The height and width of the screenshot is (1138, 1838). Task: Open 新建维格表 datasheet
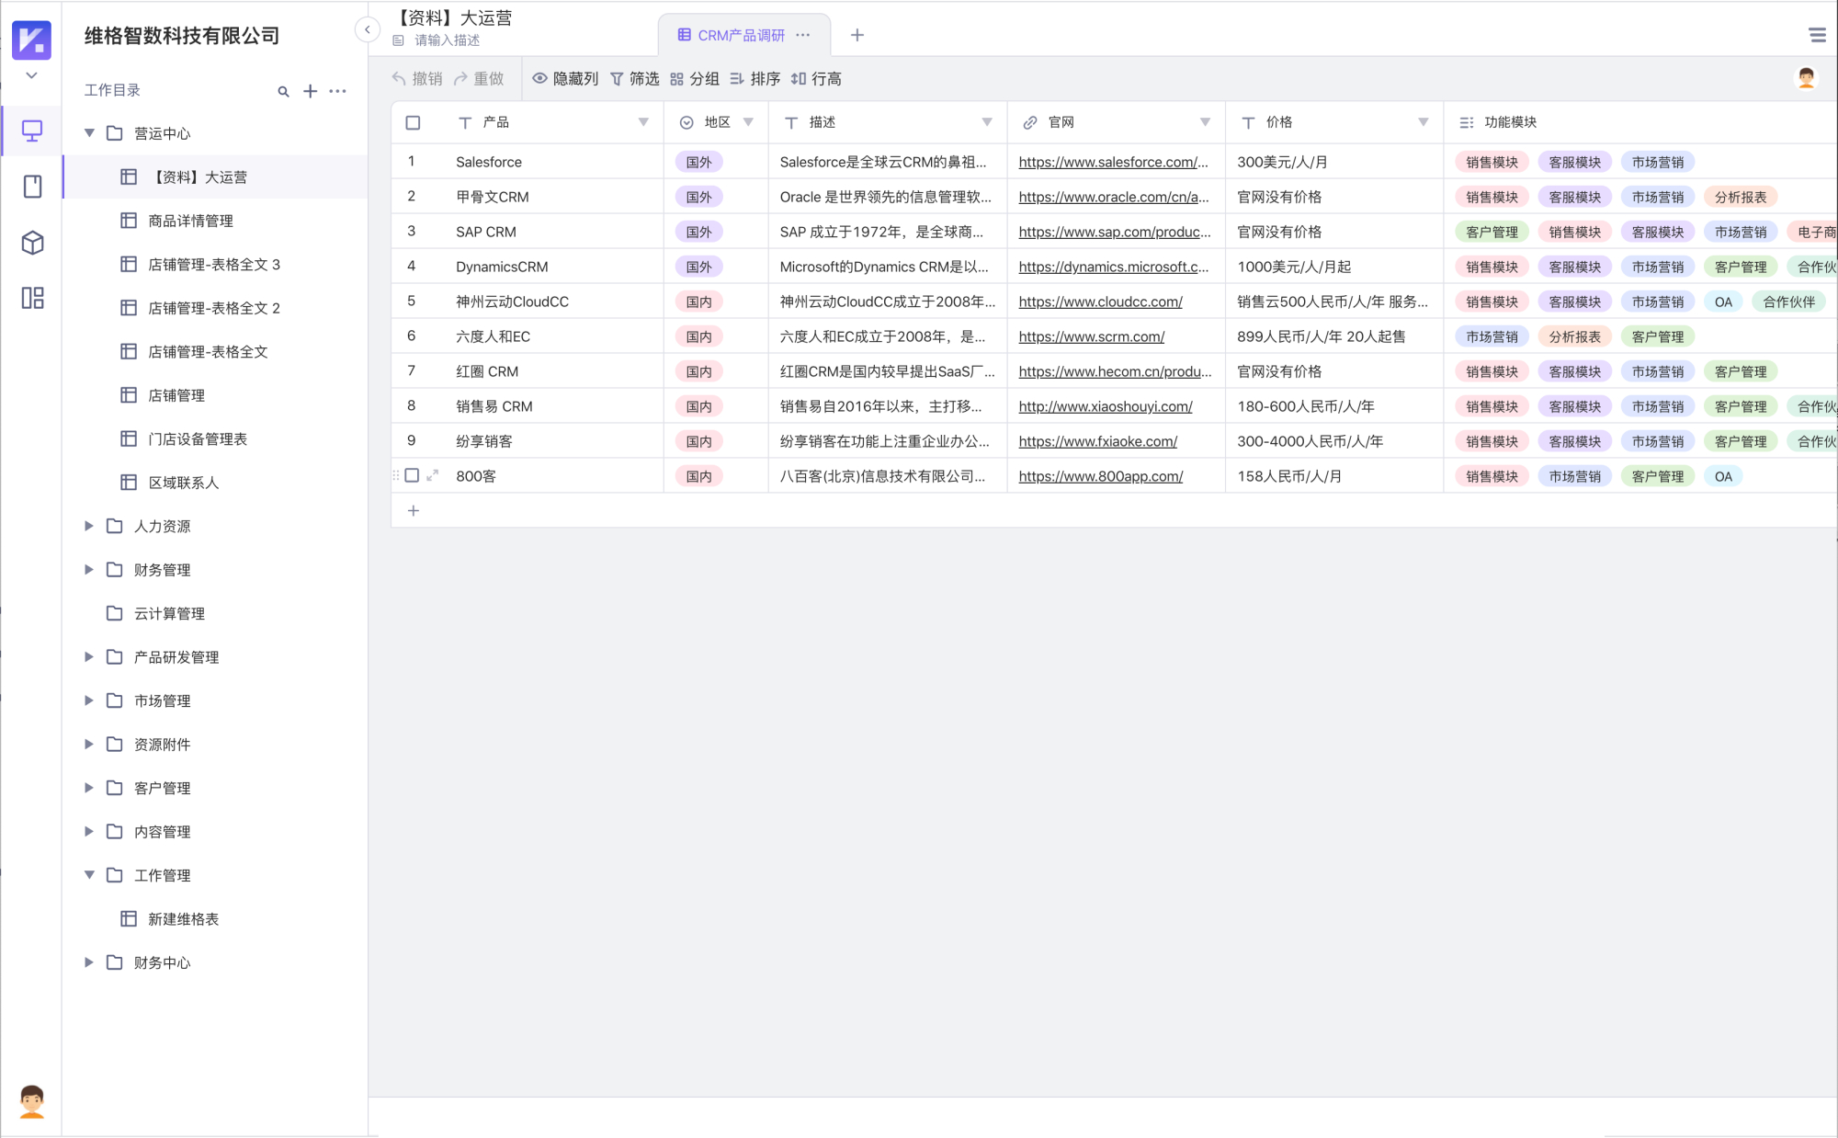click(215, 919)
